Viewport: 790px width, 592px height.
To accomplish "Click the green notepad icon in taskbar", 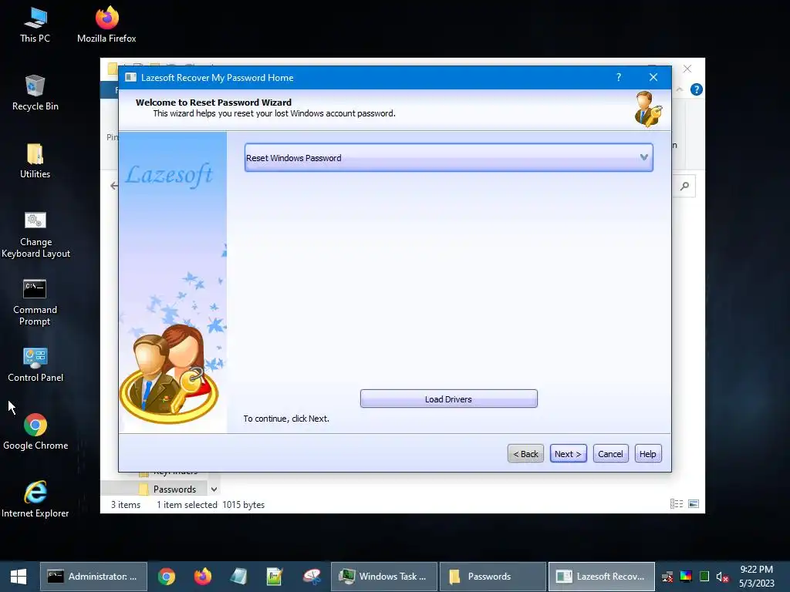I will pyautogui.click(x=275, y=577).
